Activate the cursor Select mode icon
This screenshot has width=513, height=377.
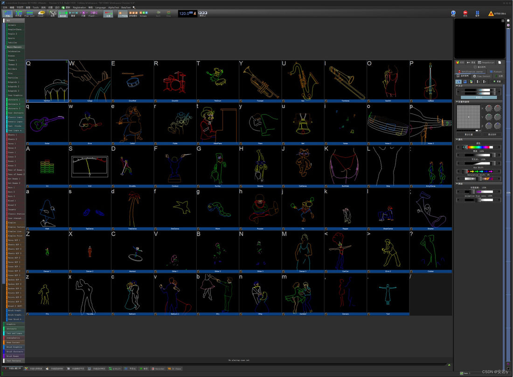(52, 14)
